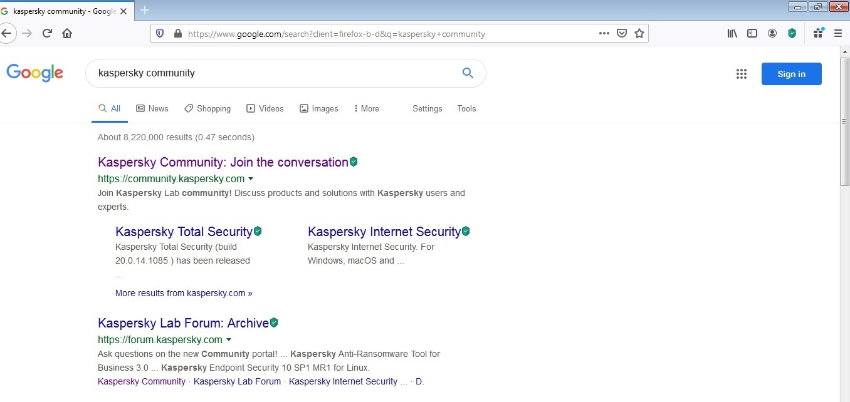Open the Kaspersky Lab Forum breadcrumb link

point(237,381)
